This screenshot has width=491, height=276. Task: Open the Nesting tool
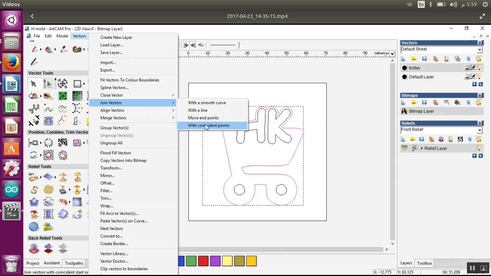pyautogui.click(x=63, y=142)
